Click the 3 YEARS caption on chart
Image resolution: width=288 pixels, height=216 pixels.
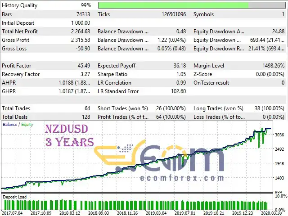70,142
